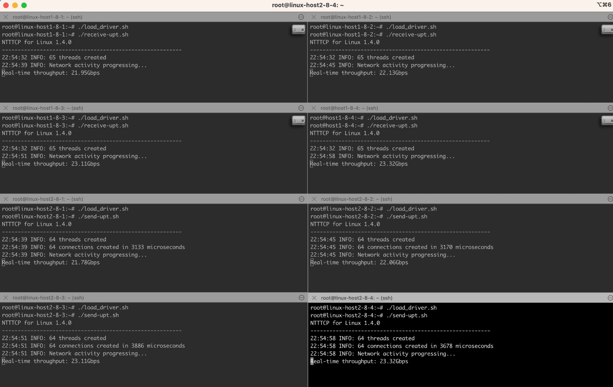Open the ellipsis menu of linux-host1-8-2 pane
This screenshot has width=613, height=387.
(610, 17)
